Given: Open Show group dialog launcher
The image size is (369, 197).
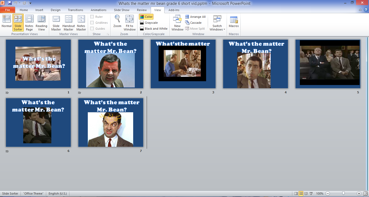Looking at the screenshot, I should (x=108, y=34).
